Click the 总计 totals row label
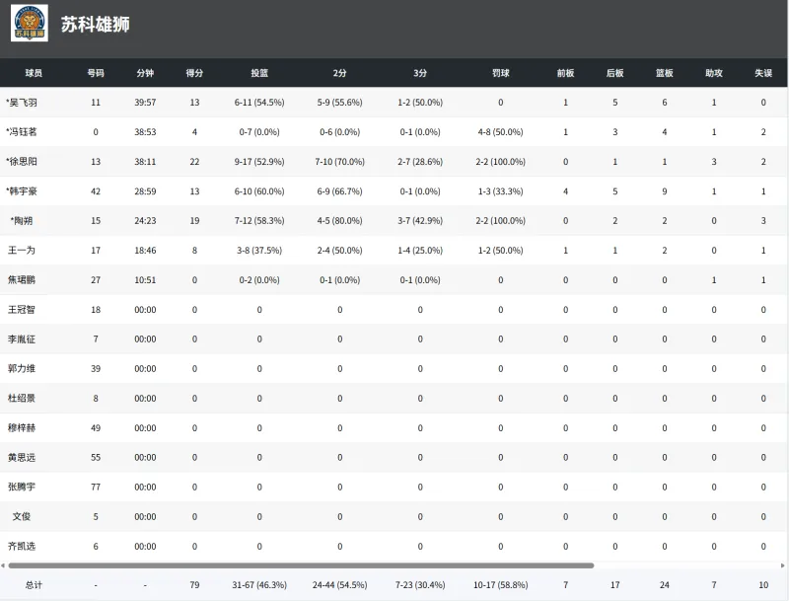789x601 pixels. [34, 585]
